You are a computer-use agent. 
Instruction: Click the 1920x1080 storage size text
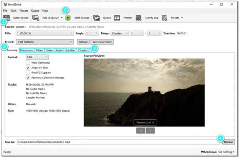click(48, 111)
